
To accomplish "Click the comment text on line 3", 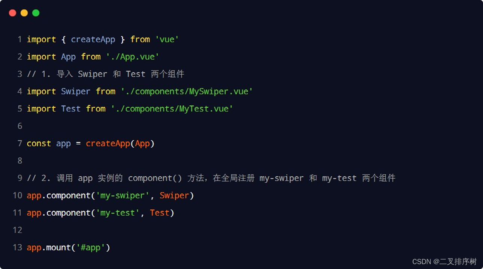I will coord(106,74).
